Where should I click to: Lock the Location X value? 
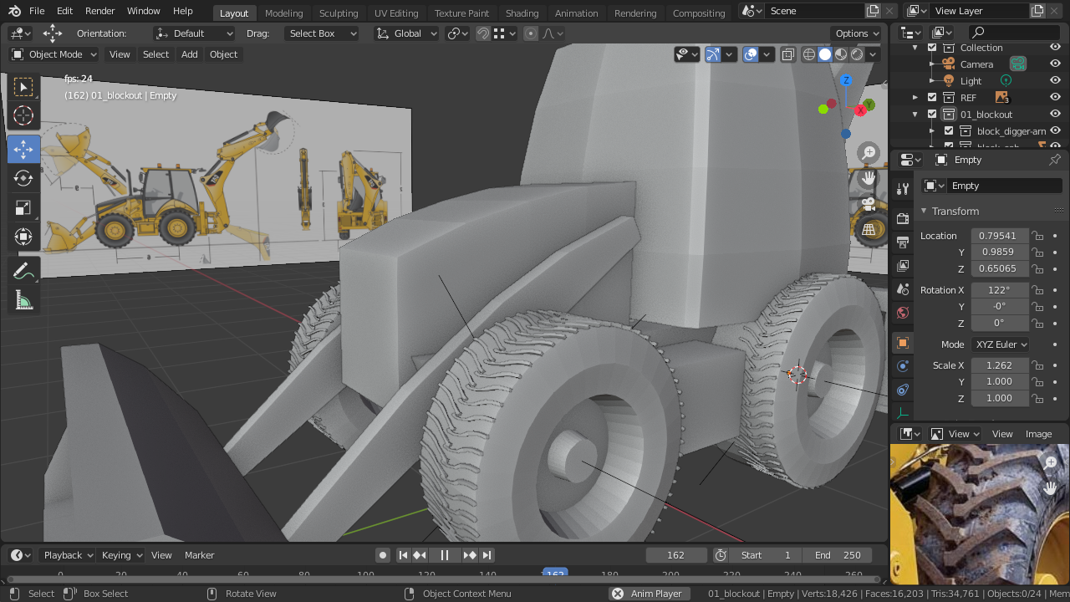click(x=1037, y=236)
